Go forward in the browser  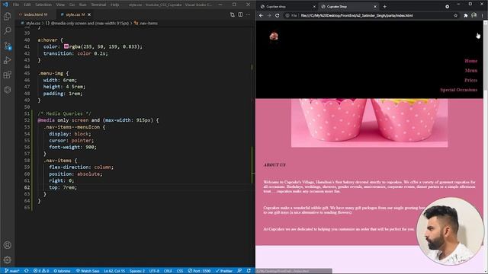(x=269, y=15)
